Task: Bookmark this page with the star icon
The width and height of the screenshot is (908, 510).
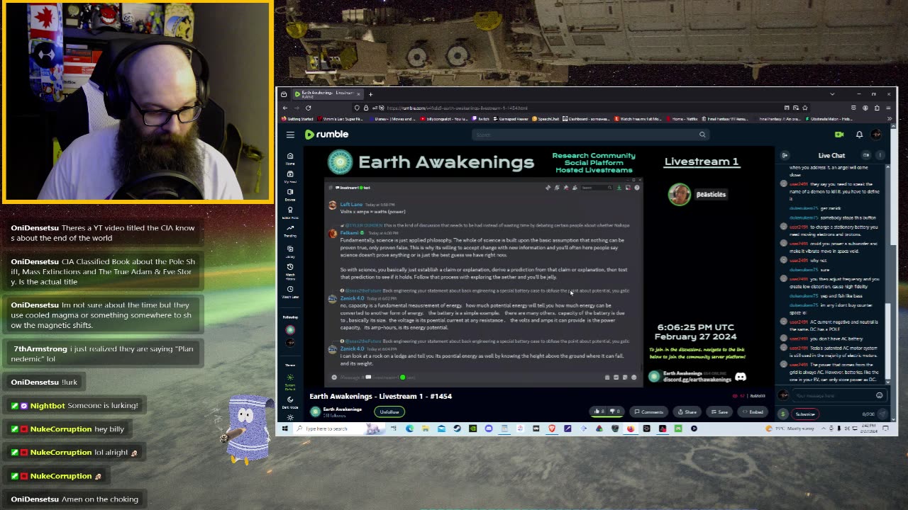Action: 805,108
